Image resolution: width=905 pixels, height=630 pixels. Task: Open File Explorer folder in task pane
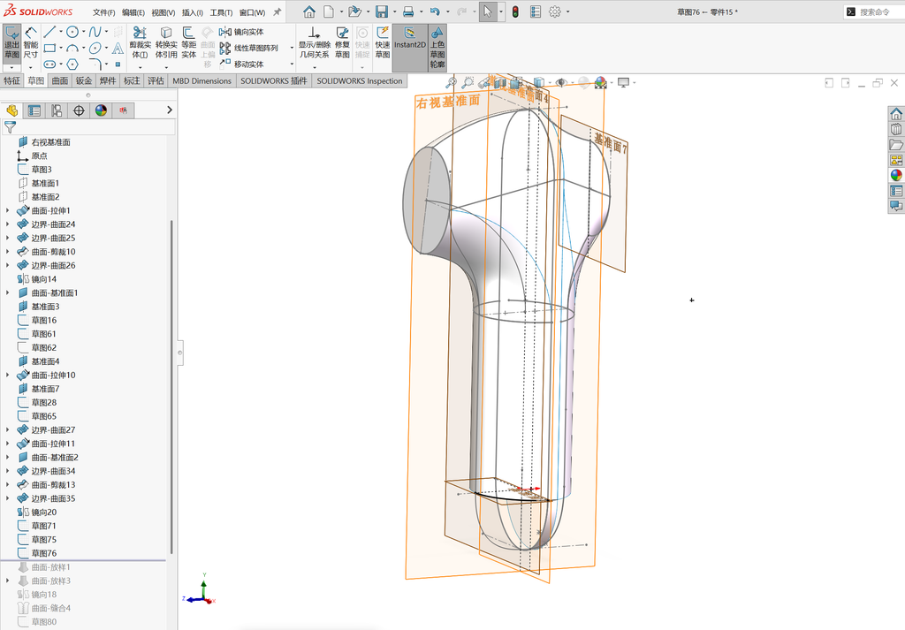(x=896, y=144)
